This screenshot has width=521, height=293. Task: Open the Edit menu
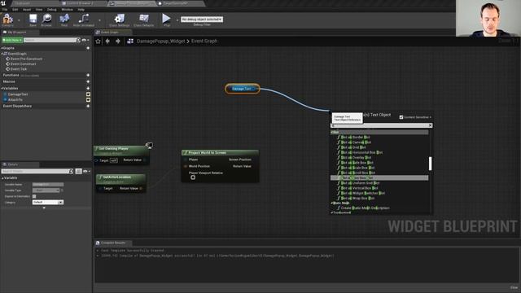click(x=15, y=10)
